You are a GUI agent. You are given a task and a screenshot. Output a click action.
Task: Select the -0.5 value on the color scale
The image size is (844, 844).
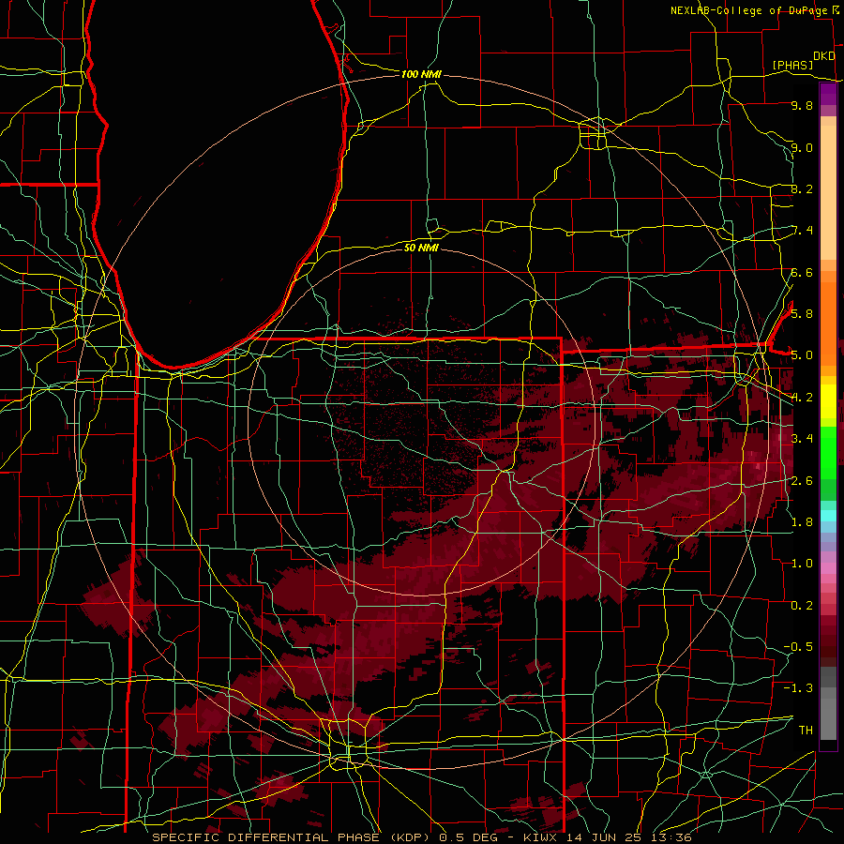pyautogui.click(x=798, y=647)
